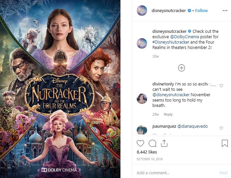Share the post with the share icon

pos(164,143)
